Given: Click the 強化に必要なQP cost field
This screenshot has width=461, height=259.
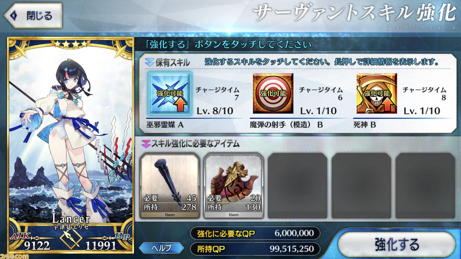Looking at the screenshot, I should 255,233.
